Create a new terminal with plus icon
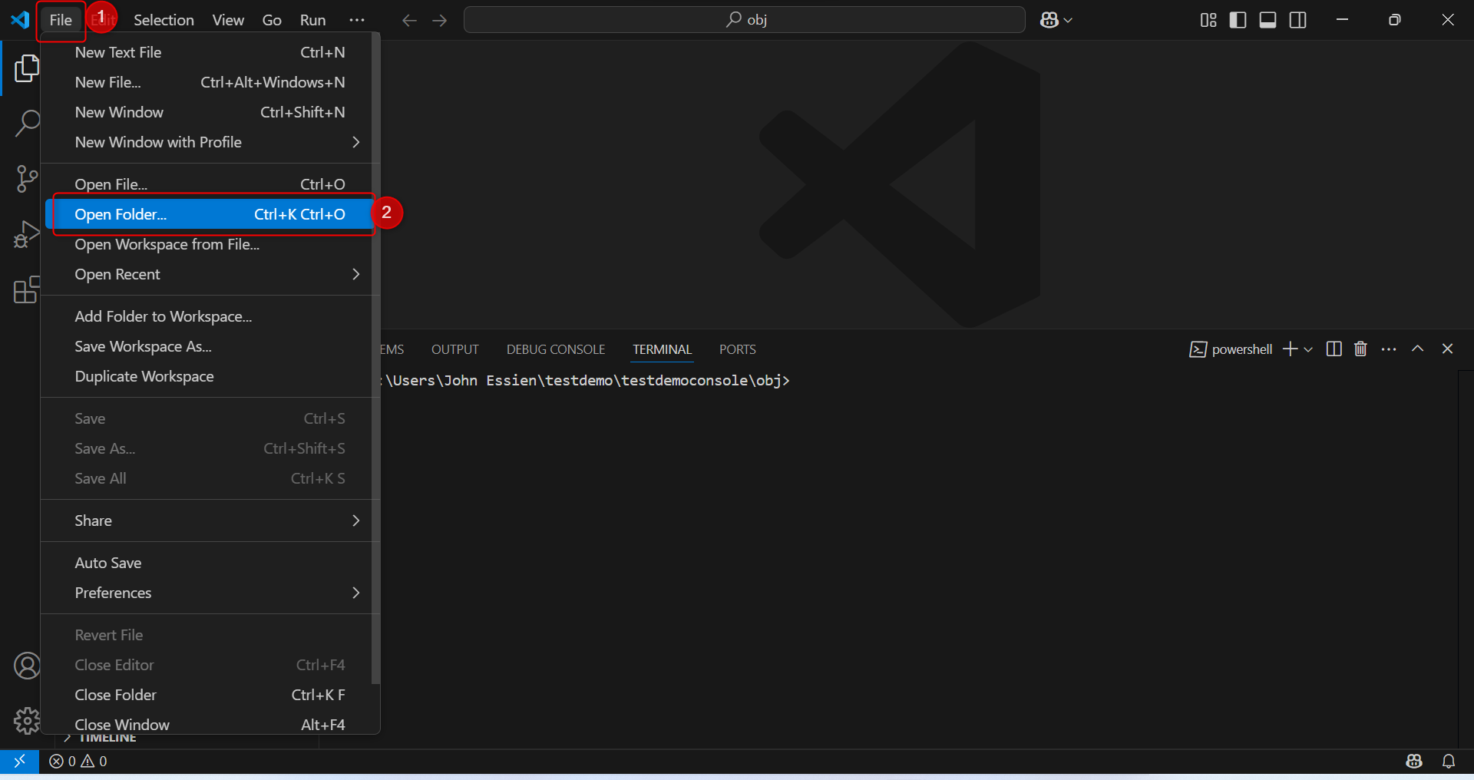The height and width of the screenshot is (780, 1474). point(1291,349)
